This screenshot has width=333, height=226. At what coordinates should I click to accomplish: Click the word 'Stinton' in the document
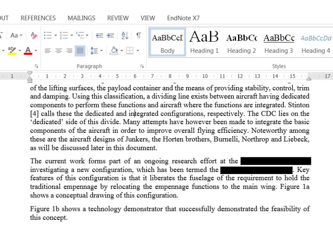pyautogui.click(x=298, y=105)
